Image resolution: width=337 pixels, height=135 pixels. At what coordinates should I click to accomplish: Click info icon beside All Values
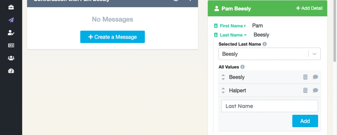click(x=243, y=67)
